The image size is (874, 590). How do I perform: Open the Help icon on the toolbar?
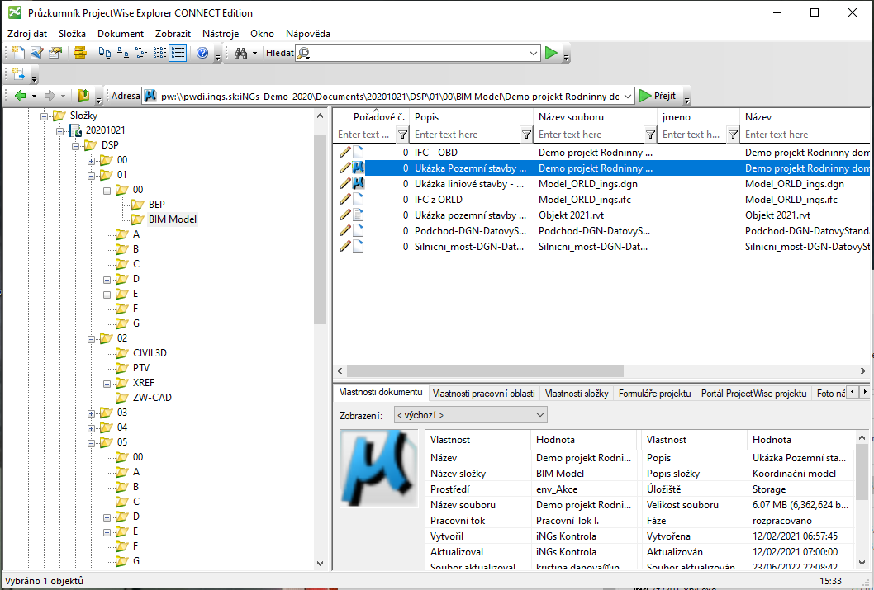(201, 52)
